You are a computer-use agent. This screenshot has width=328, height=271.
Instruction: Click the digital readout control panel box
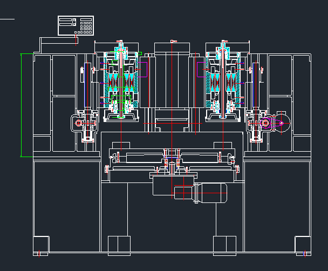(76, 25)
